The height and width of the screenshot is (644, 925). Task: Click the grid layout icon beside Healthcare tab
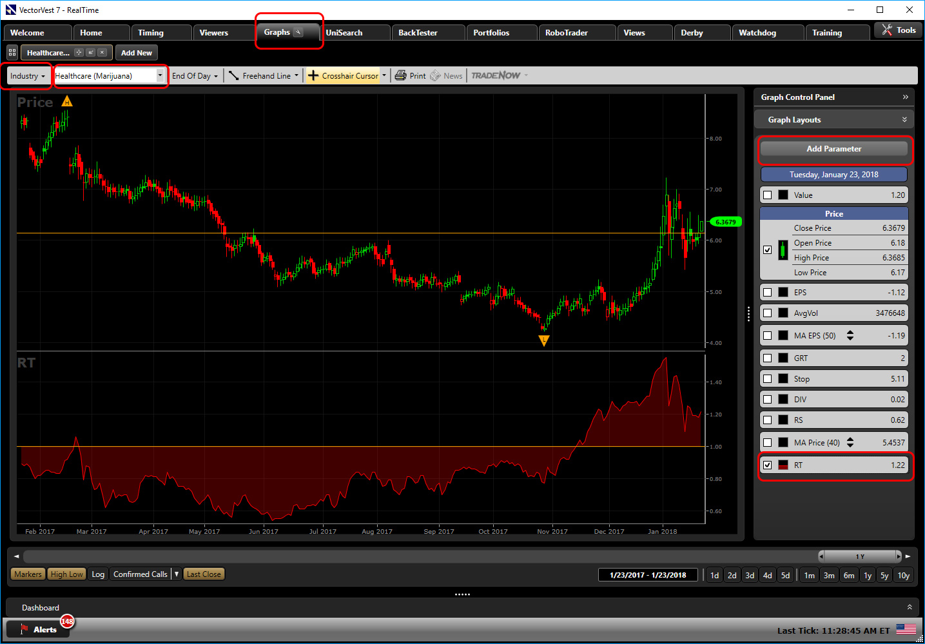tap(12, 53)
